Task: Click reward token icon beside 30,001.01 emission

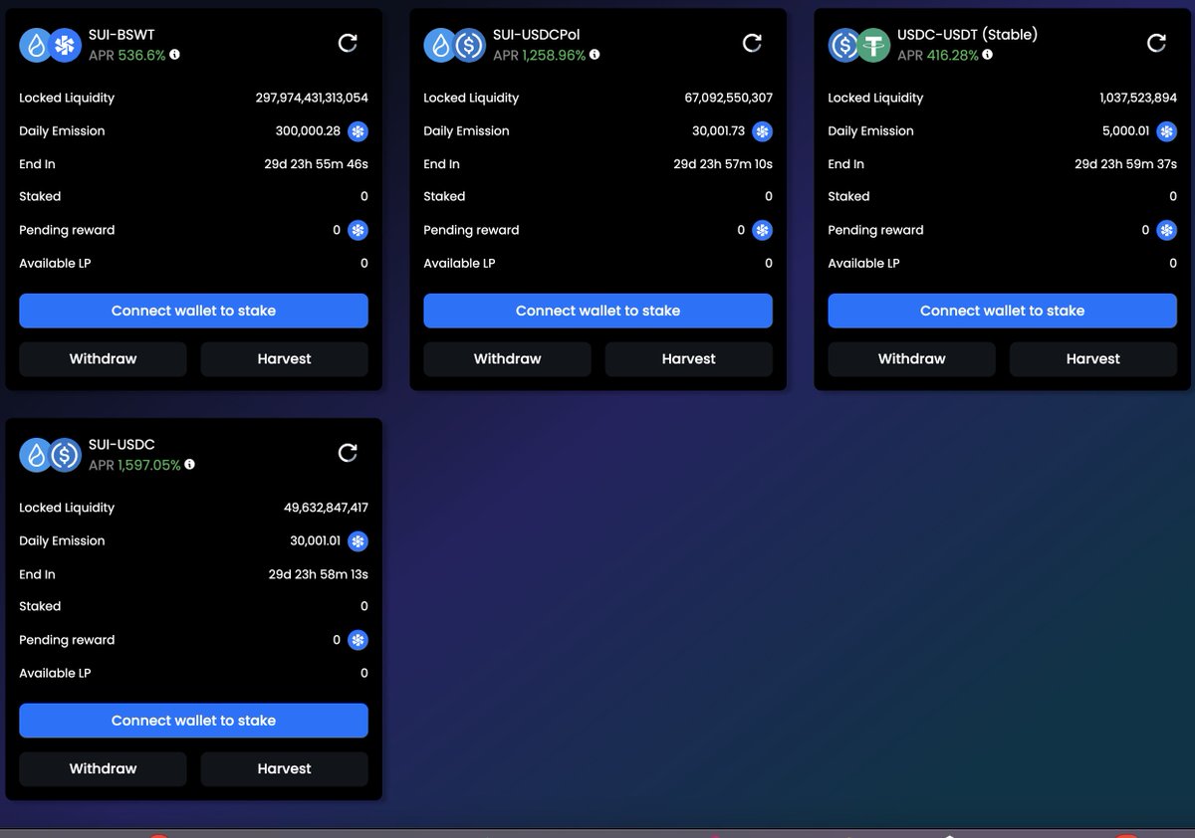Action: click(x=358, y=541)
